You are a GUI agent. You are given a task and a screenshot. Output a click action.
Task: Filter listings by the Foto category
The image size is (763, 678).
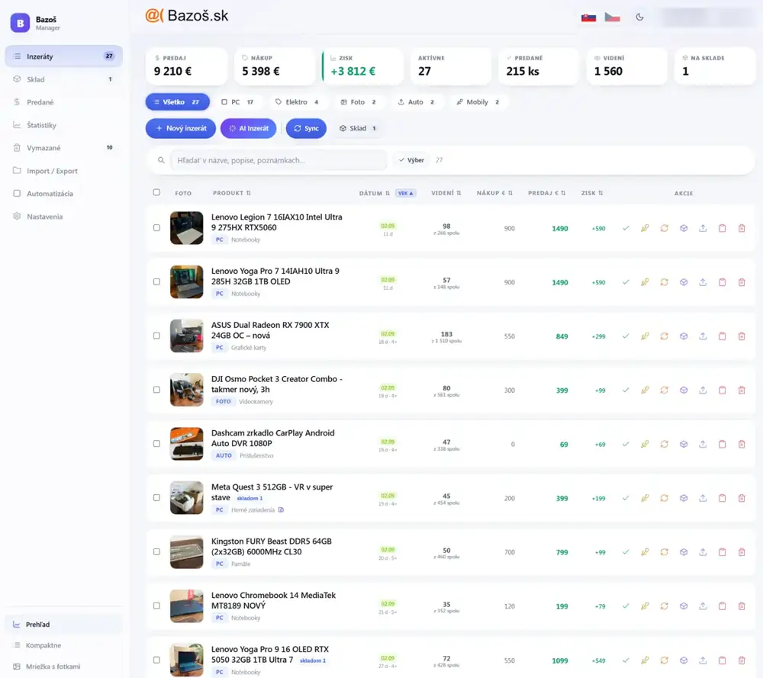click(x=358, y=102)
